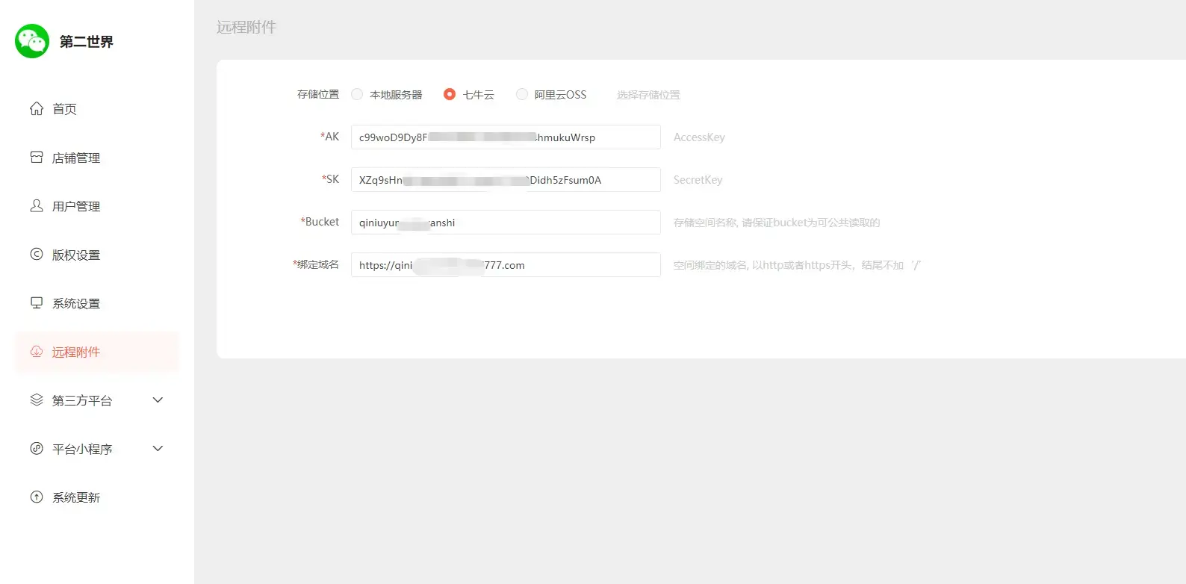Expand the 平台小程序 submenu chevron
The image size is (1186, 584).
tap(158, 449)
